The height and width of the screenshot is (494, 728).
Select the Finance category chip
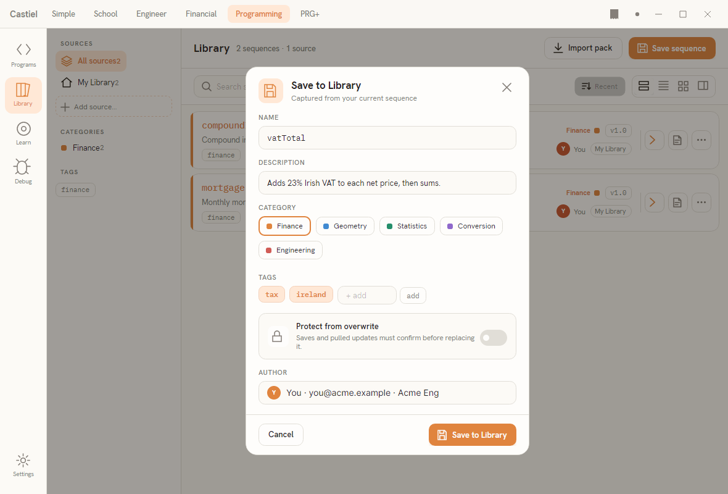(284, 227)
